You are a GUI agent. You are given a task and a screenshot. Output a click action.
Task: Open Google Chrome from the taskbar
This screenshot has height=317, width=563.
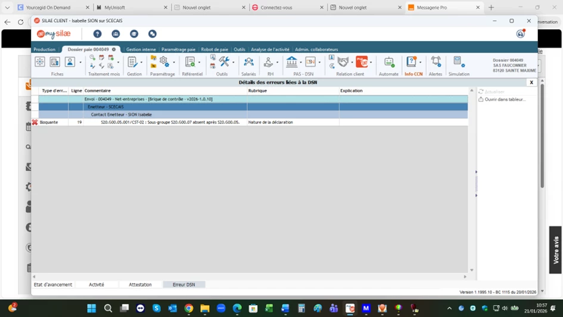click(x=188, y=309)
